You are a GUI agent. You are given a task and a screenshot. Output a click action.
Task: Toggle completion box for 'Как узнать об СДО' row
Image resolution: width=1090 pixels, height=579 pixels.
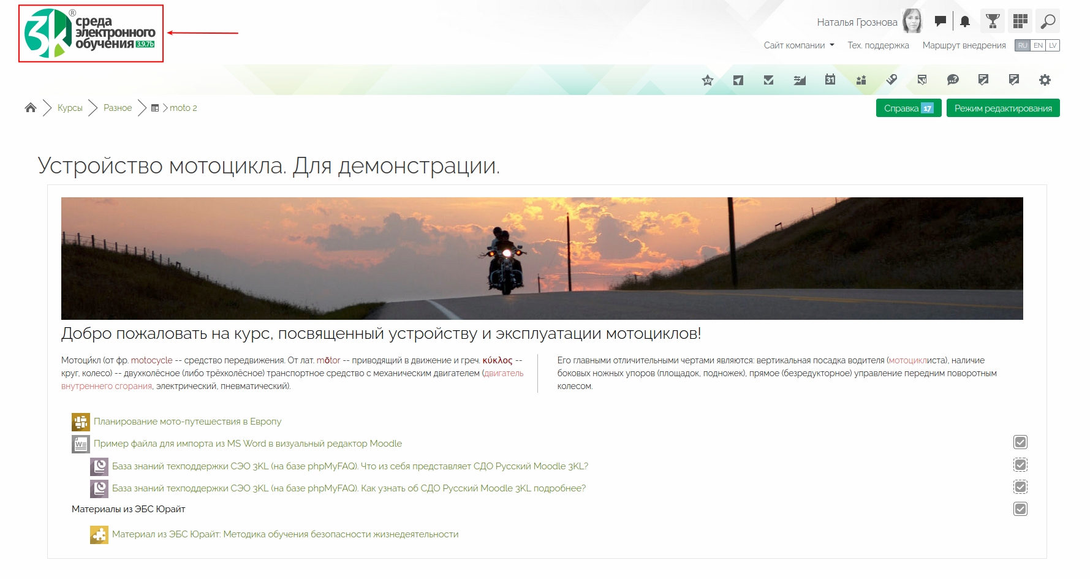pyautogui.click(x=1020, y=487)
